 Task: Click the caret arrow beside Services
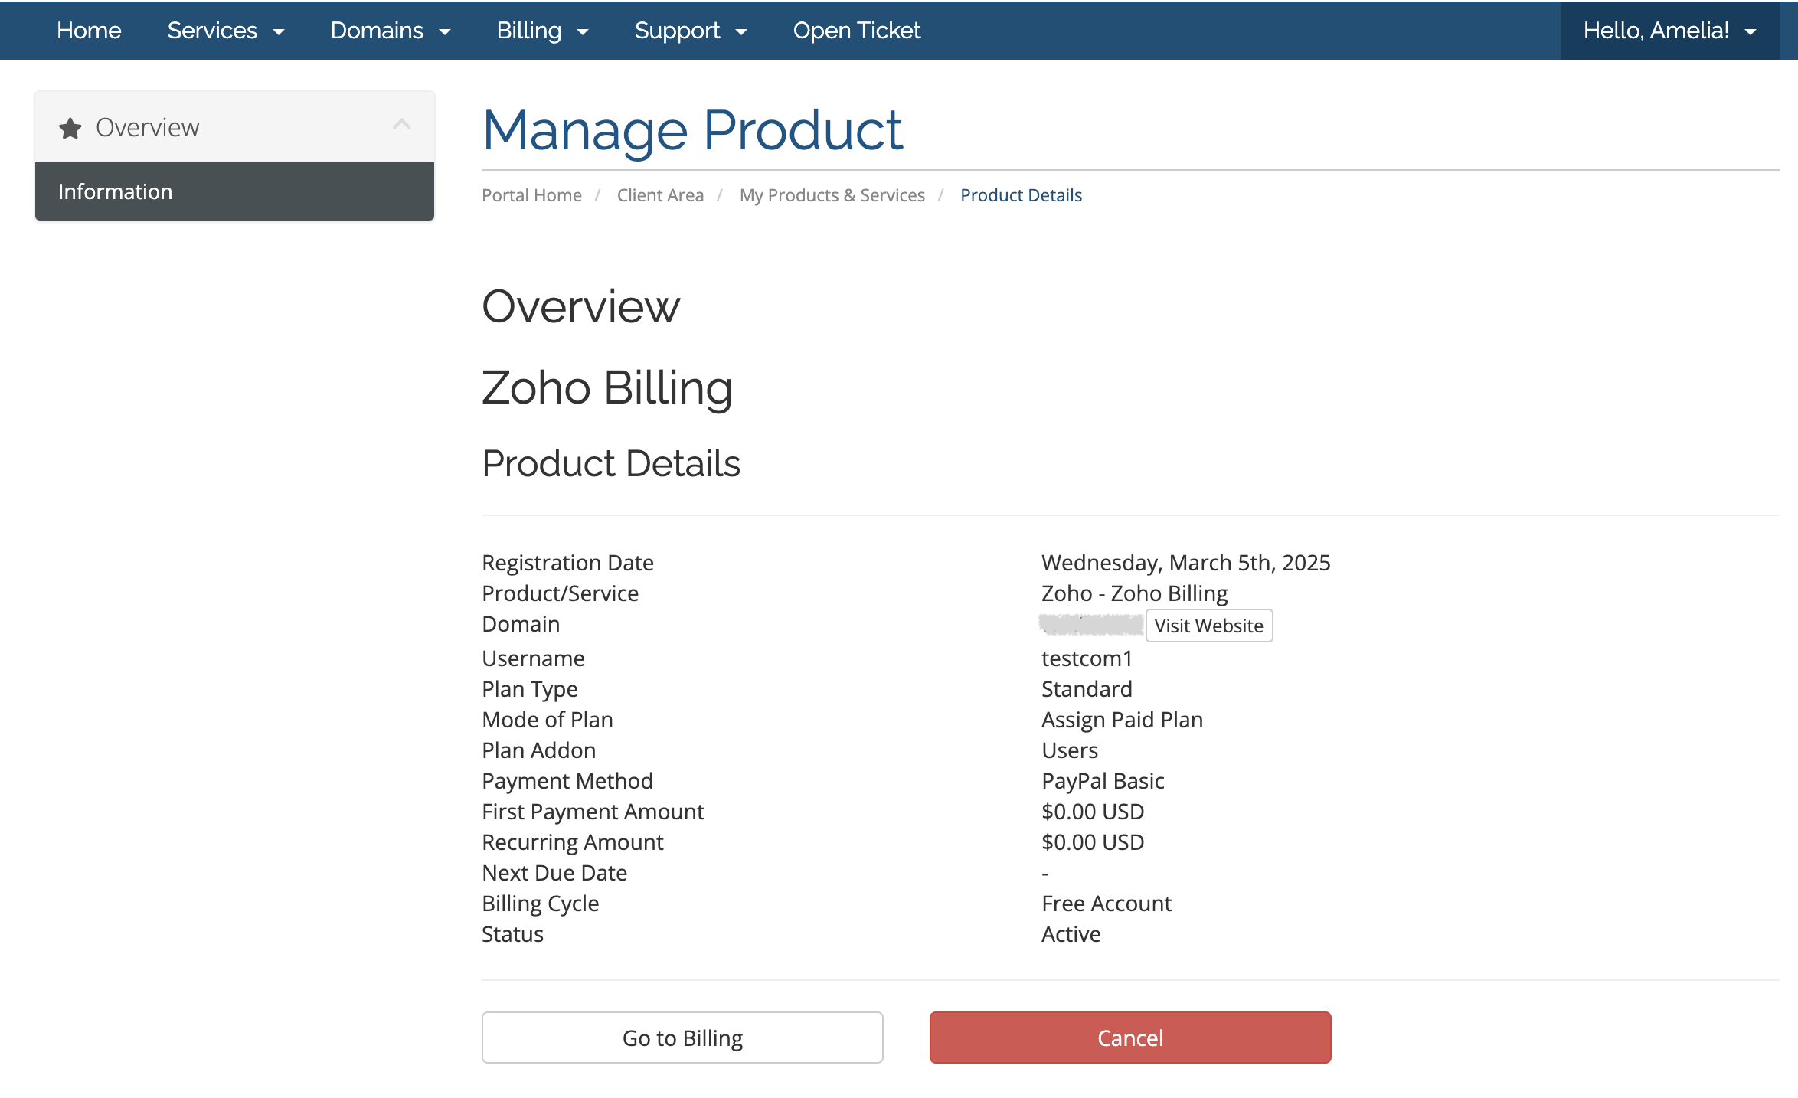(x=279, y=32)
